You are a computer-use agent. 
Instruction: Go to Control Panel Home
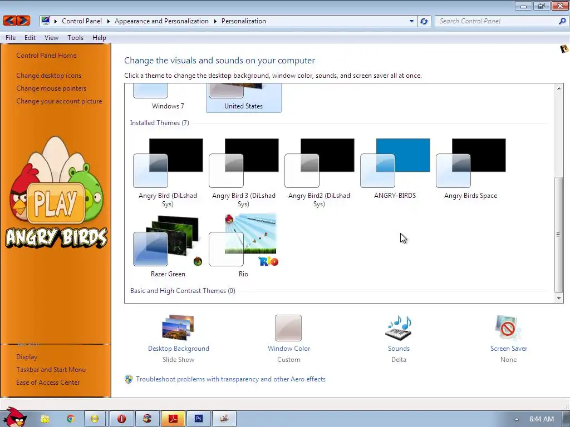click(x=46, y=56)
